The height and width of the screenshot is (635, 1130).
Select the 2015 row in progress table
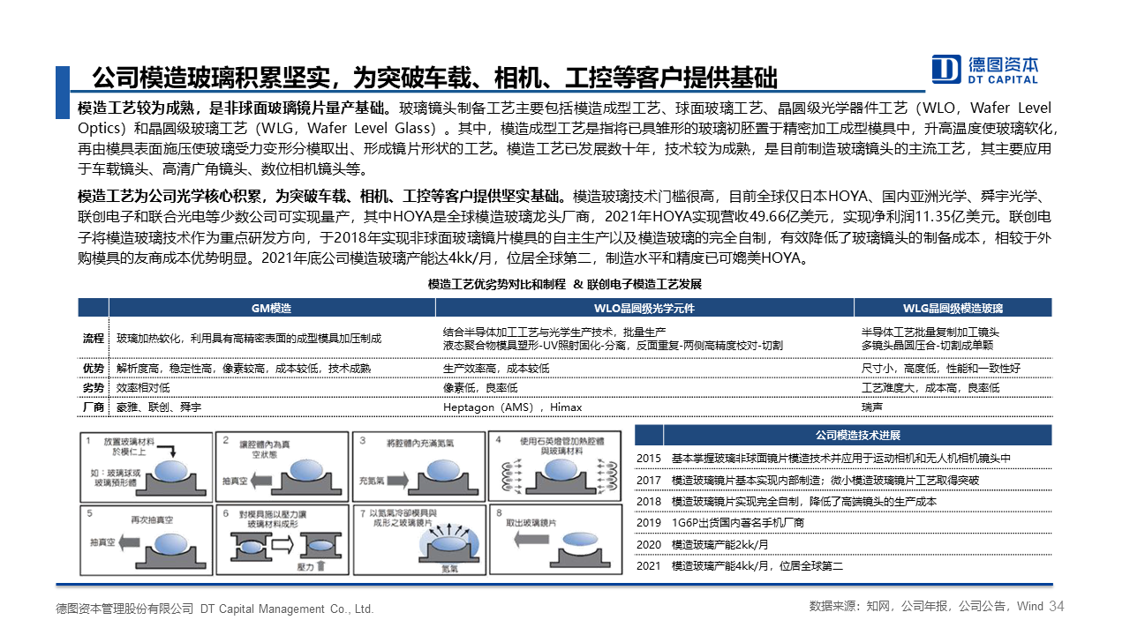(x=843, y=459)
